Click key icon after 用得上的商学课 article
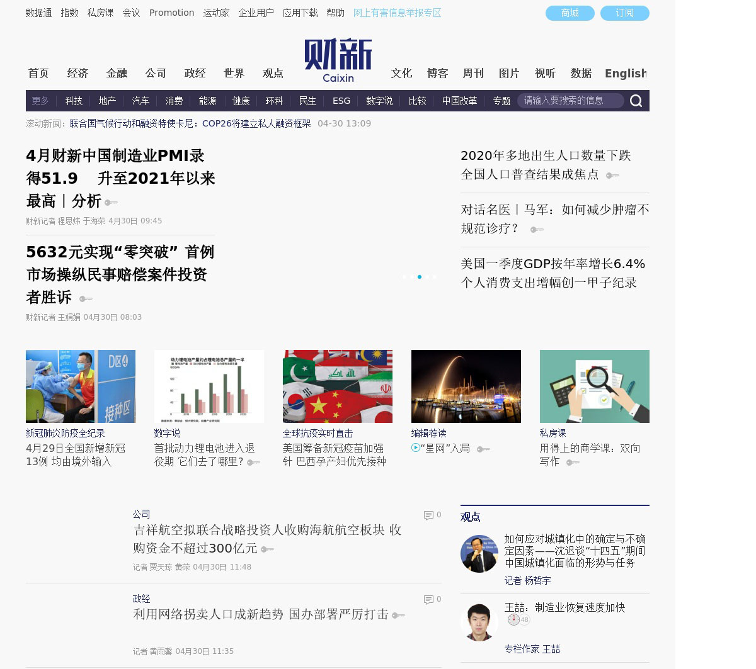The image size is (756, 669). 573,463
